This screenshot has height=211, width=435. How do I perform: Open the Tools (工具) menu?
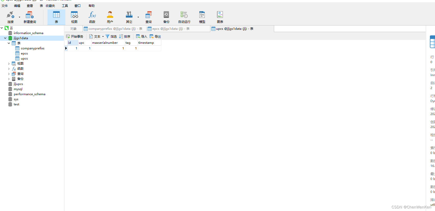[x=65, y=6]
